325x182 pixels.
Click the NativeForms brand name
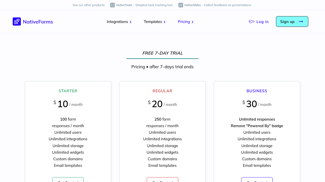pyautogui.click(x=38, y=22)
